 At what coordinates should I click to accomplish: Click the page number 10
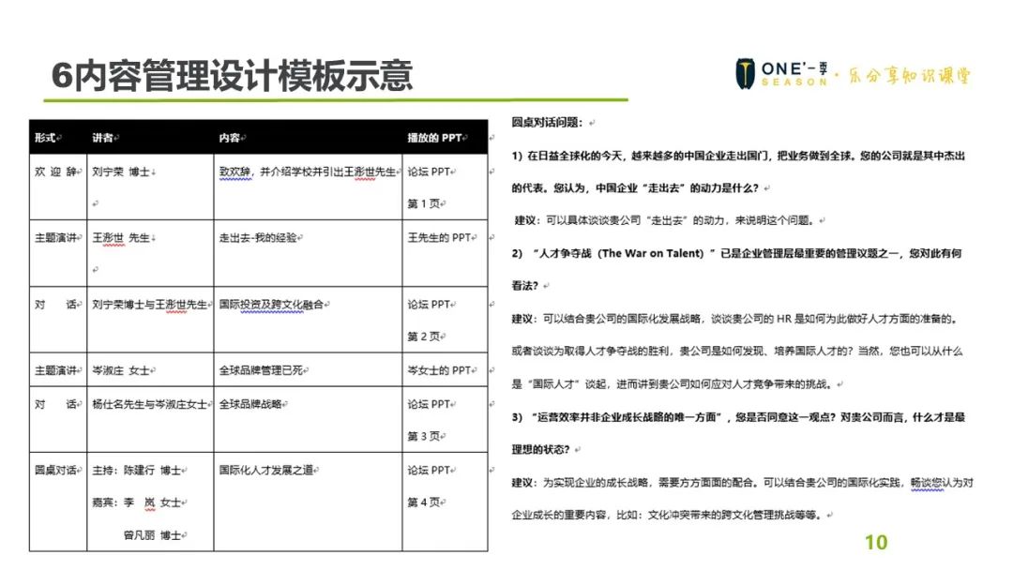[x=876, y=543]
